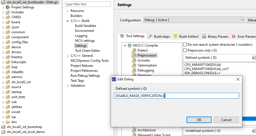
Task: Enable Do not search system directories checkbox
Action: (x=185, y=44)
